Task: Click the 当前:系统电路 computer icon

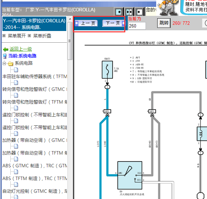Action: coord(5,56)
